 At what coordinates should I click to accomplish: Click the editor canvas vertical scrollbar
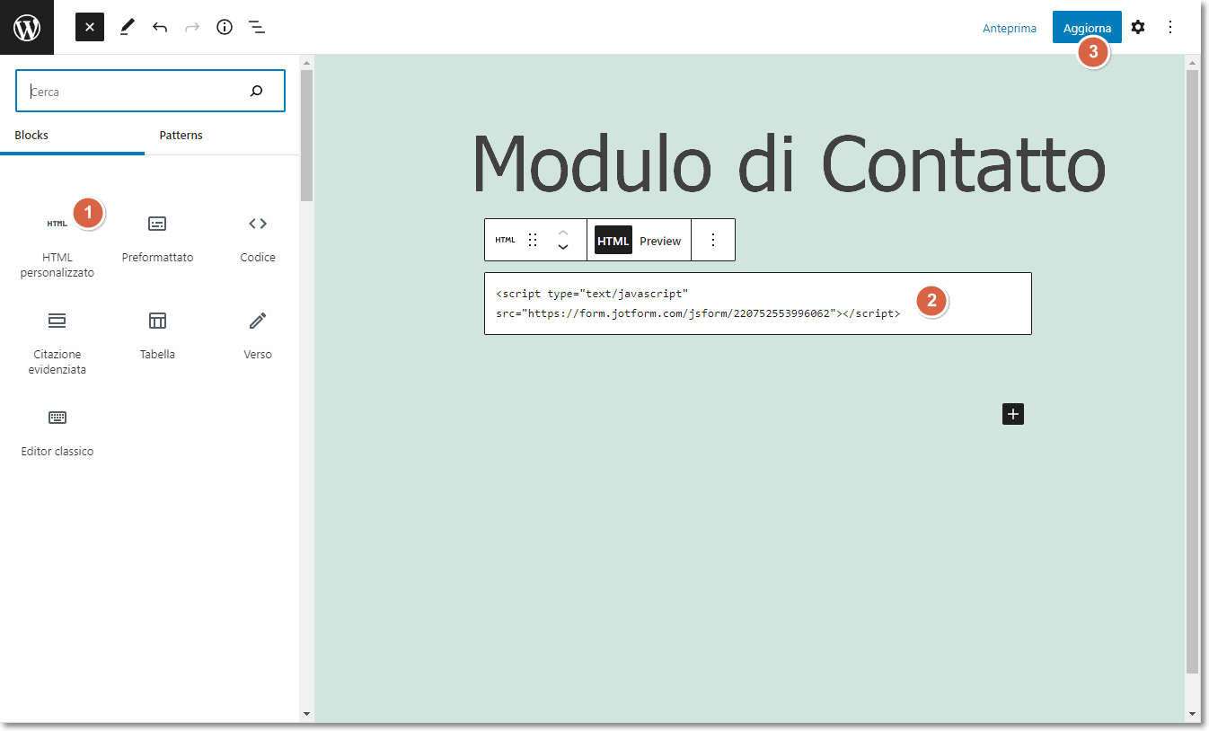click(x=1193, y=370)
